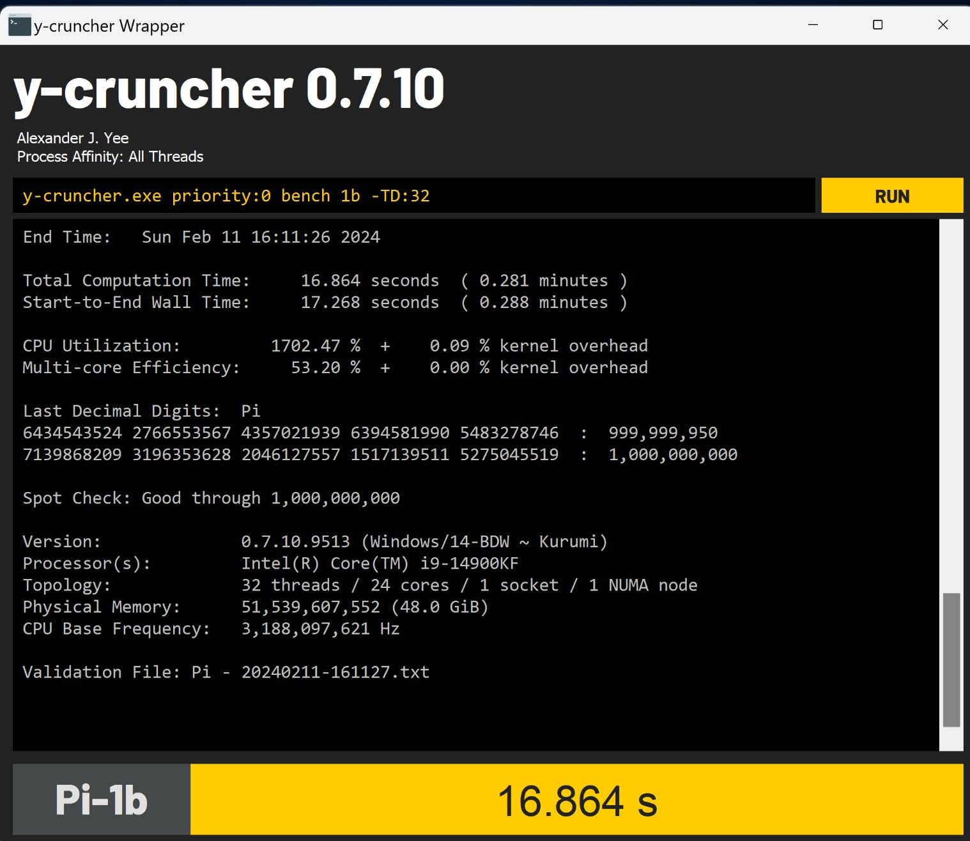Minimize the y-cruncher Wrapper window
970x841 pixels.
tap(813, 25)
